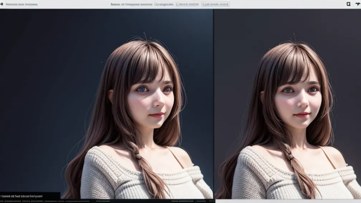Screen dimensions: 361x203
Task: Click the plus icon at top-left corner
Action: [x=1, y=4]
